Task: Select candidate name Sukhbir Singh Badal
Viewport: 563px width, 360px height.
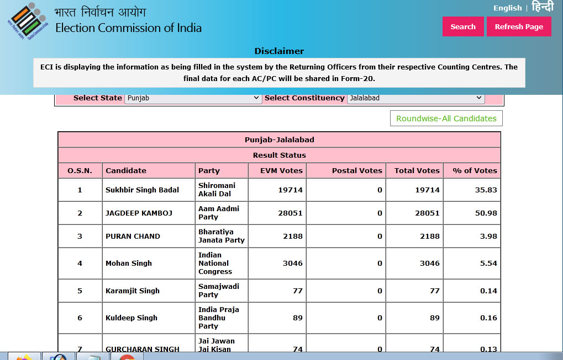Action: tap(142, 190)
